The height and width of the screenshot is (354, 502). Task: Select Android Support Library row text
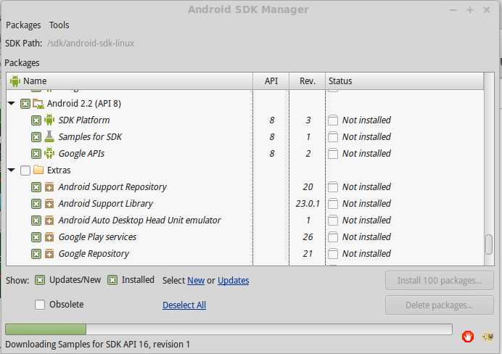(106, 204)
